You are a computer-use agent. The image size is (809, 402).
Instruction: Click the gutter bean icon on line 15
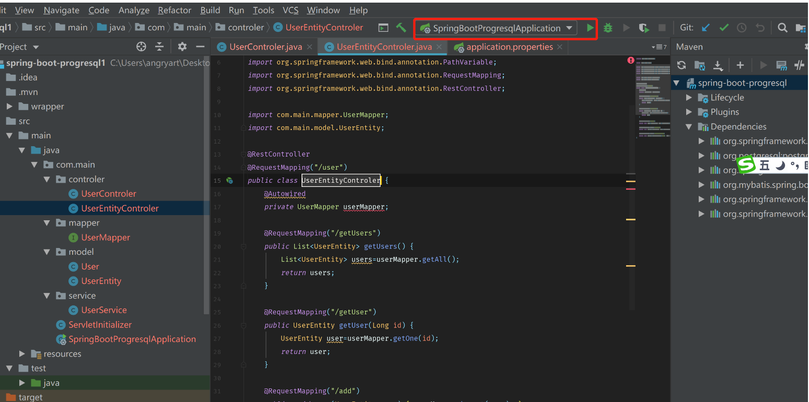(x=229, y=180)
